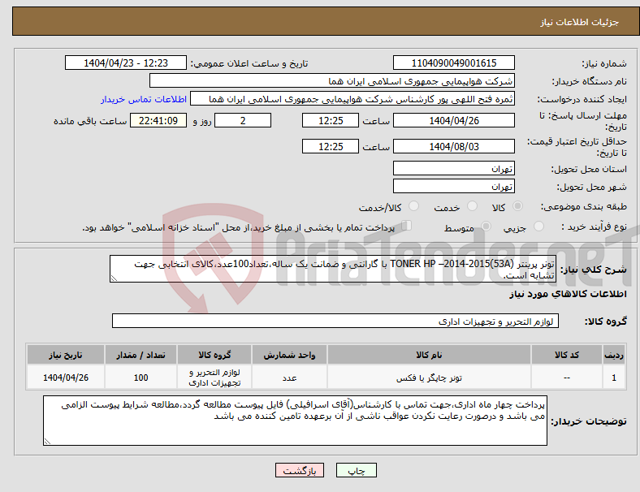Viewport: 640px width, 492px height.
Task: Click the remaining days field showing 2
Action: [243, 121]
